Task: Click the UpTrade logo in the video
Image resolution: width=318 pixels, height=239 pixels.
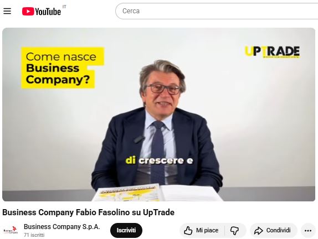Action: 273,51
